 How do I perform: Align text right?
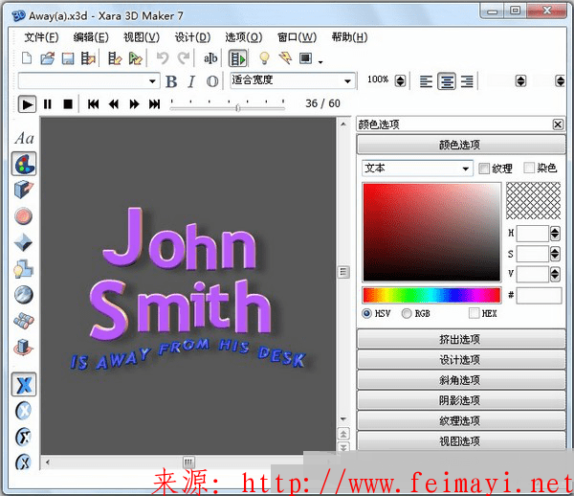[x=467, y=81]
